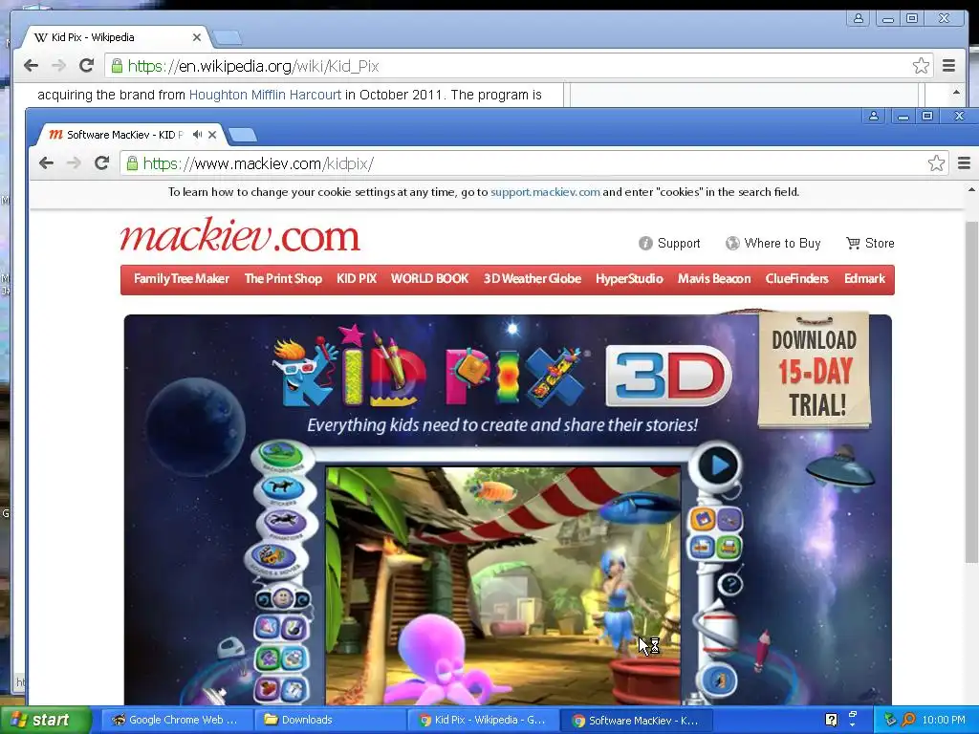View the site security padlock for mackiev.com

pos(132,163)
